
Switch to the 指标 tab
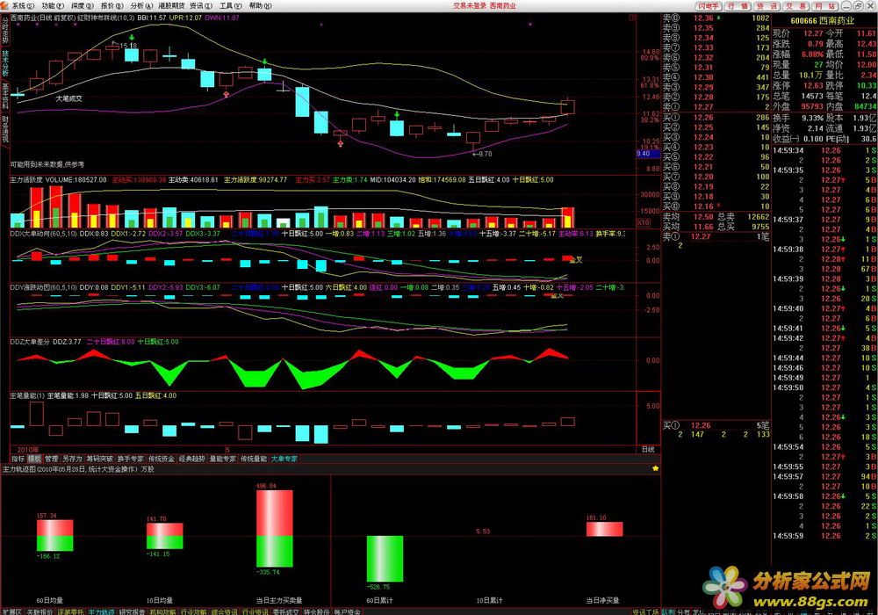pos(18,459)
